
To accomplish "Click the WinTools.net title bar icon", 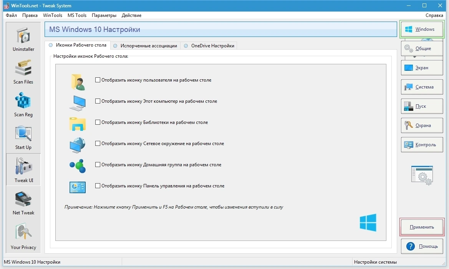I will (6, 6).
